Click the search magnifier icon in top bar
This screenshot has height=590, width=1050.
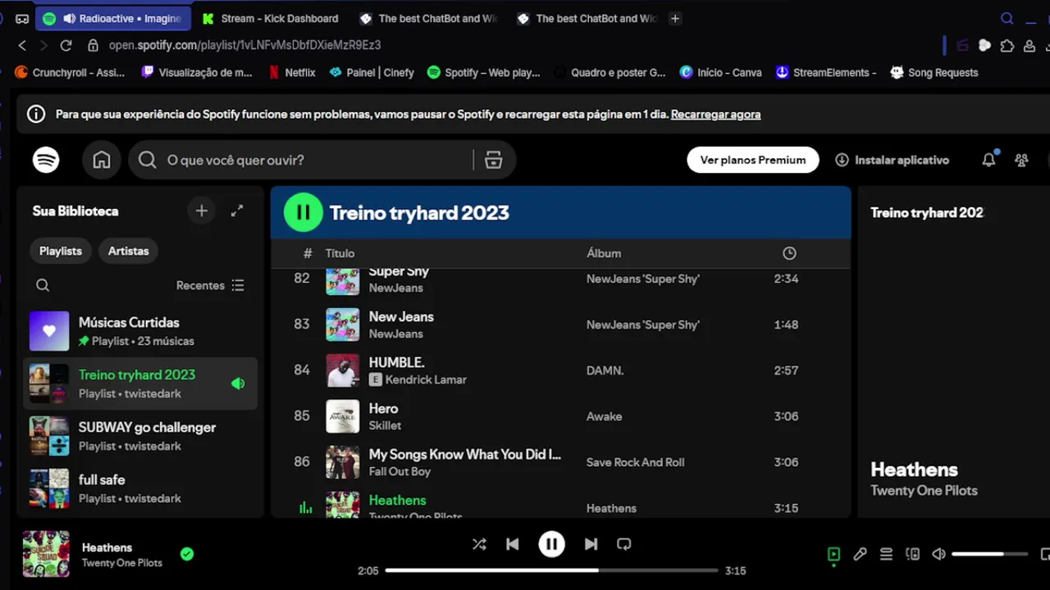click(148, 160)
